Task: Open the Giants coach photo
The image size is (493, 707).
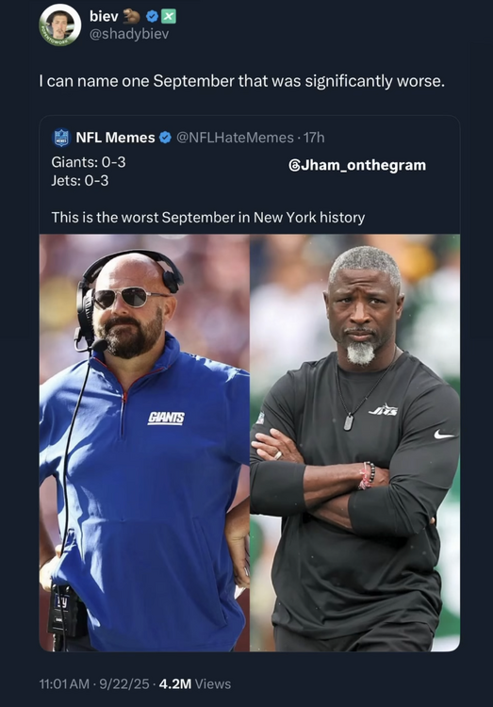Action: coord(144,443)
